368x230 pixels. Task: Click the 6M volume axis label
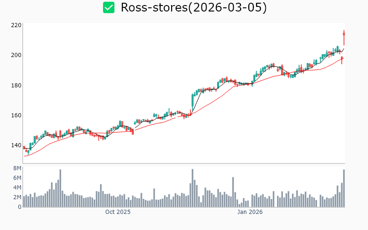17,178
